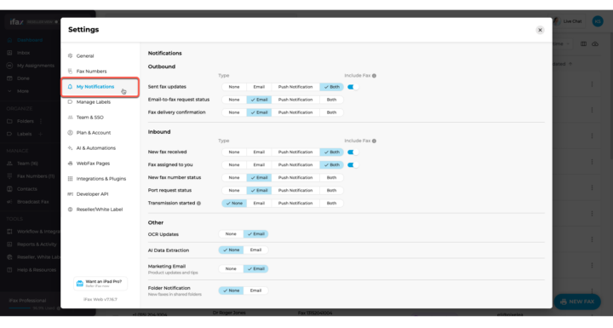The height and width of the screenshot is (328, 613).
Task: Select Both for Fax delivery confirmation
Action: tap(331, 112)
